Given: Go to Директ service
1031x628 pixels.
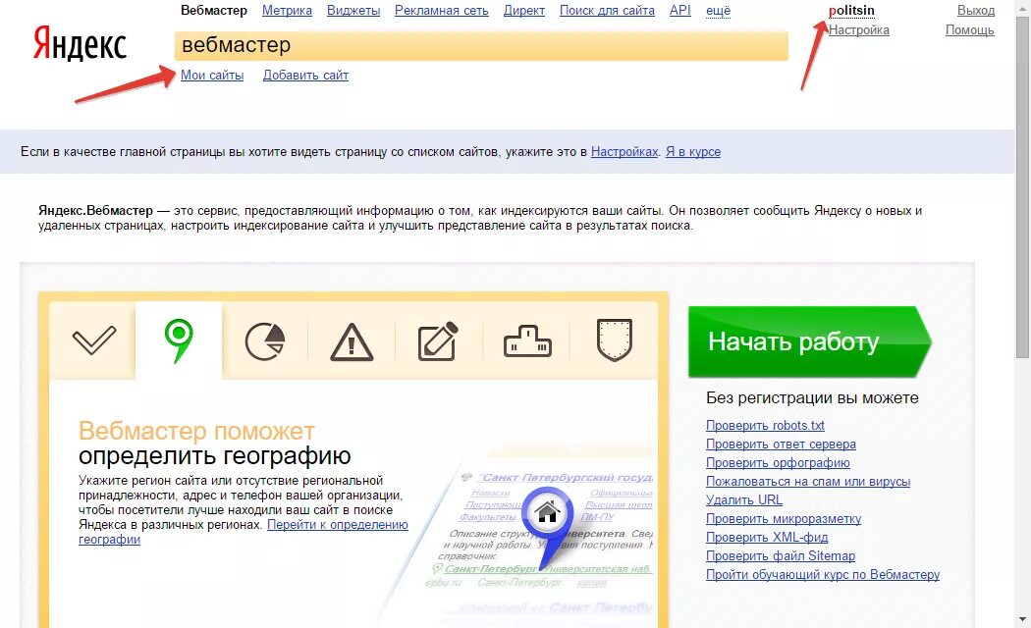Looking at the screenshot, I should pos(524,11).
